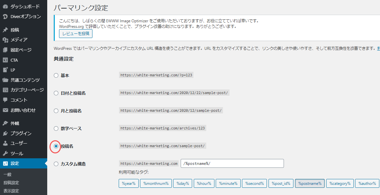Open 投稿 posts pin icon
Screen dimensions: 380x195
click(5, 30)
